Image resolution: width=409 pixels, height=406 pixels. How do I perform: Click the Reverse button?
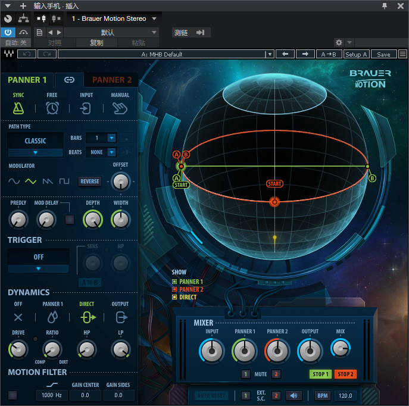(90, 181)
